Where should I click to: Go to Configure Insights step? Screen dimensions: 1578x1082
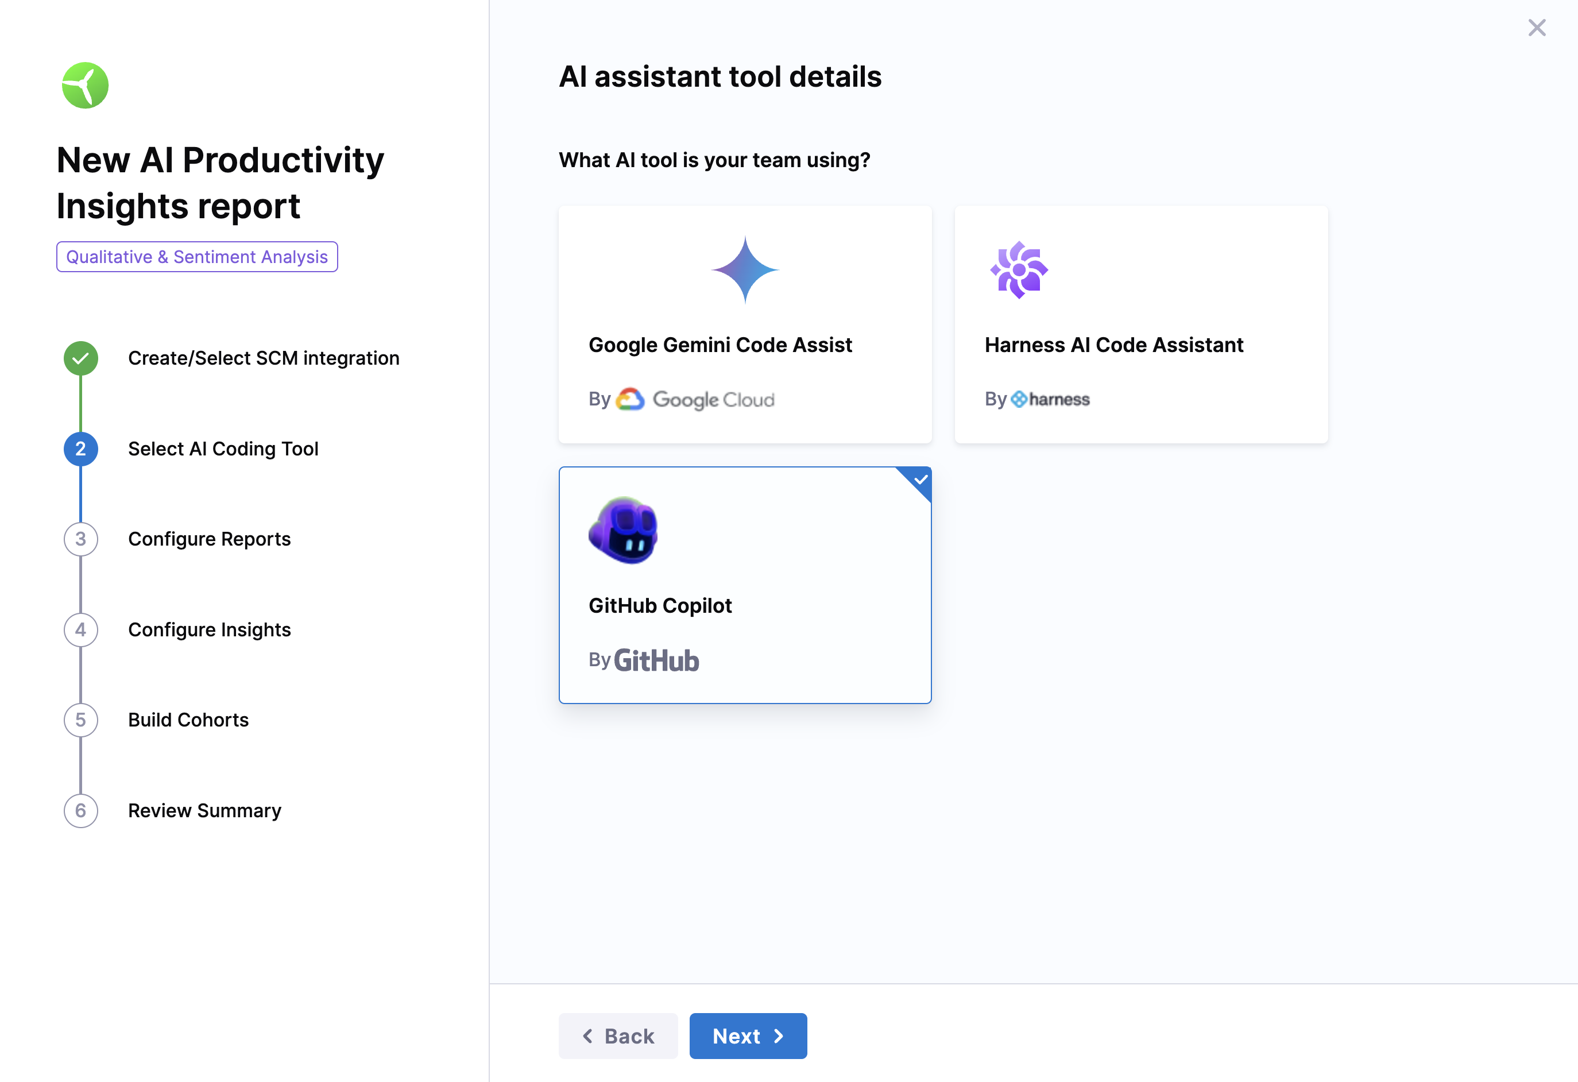(x=209, y=629)
